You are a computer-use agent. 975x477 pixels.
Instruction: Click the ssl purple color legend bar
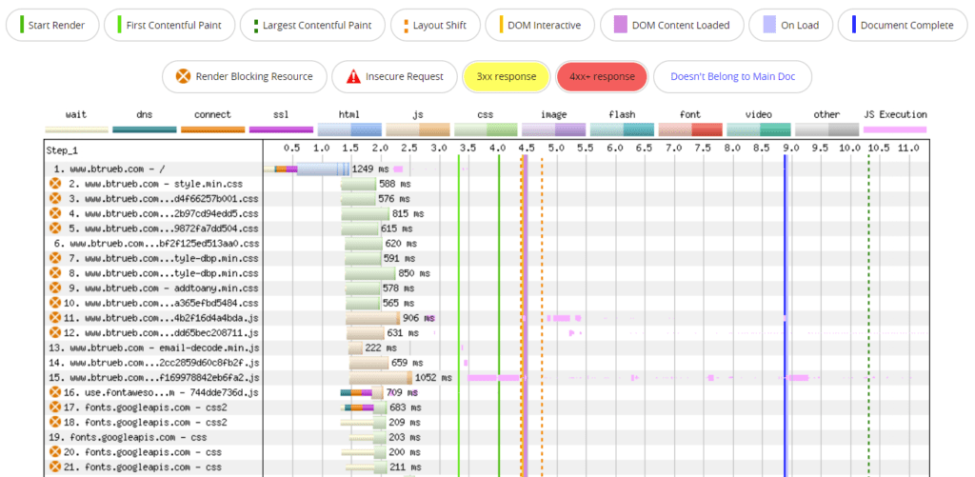pyautogui.click(x=281, y=129)
